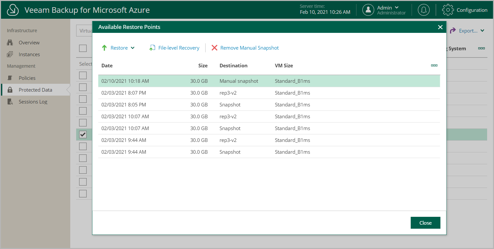The image size is (494, 249).
Task: Click Remove Manual Snapshot
Action: 249,48
